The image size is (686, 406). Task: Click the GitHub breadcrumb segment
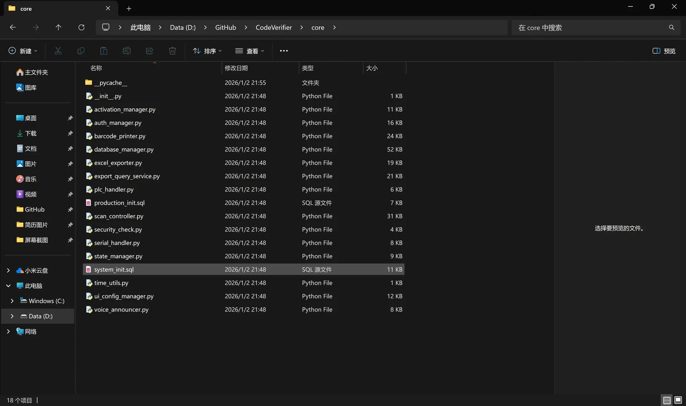[x=225, y=28]
